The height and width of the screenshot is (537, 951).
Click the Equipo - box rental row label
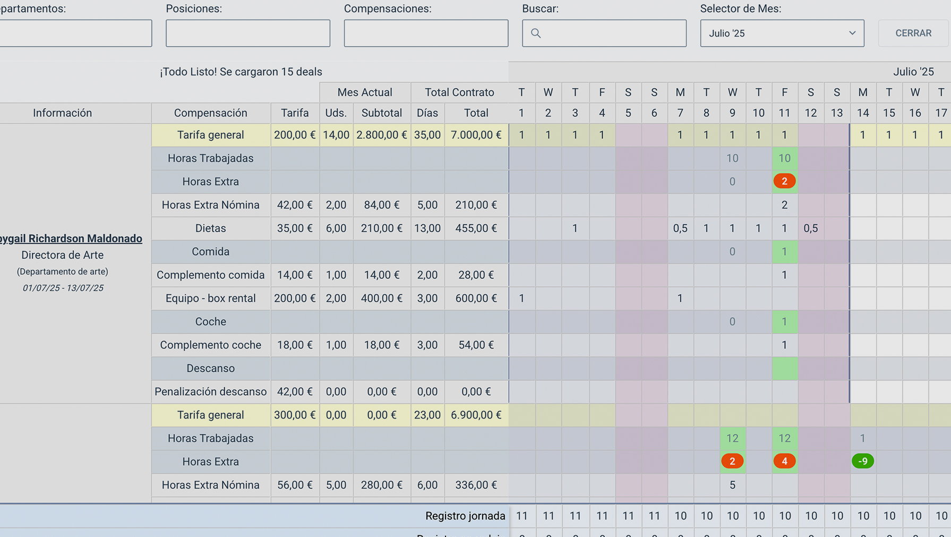[x=210, y=299]
